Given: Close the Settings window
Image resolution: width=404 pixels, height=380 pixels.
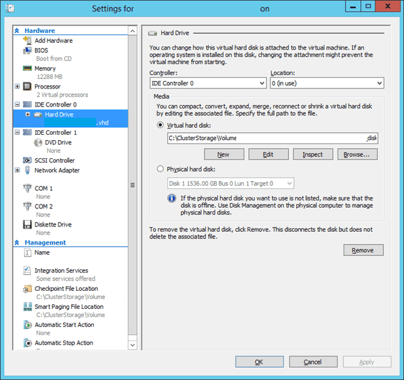Looking at the screenshot, I should [387, 7].
